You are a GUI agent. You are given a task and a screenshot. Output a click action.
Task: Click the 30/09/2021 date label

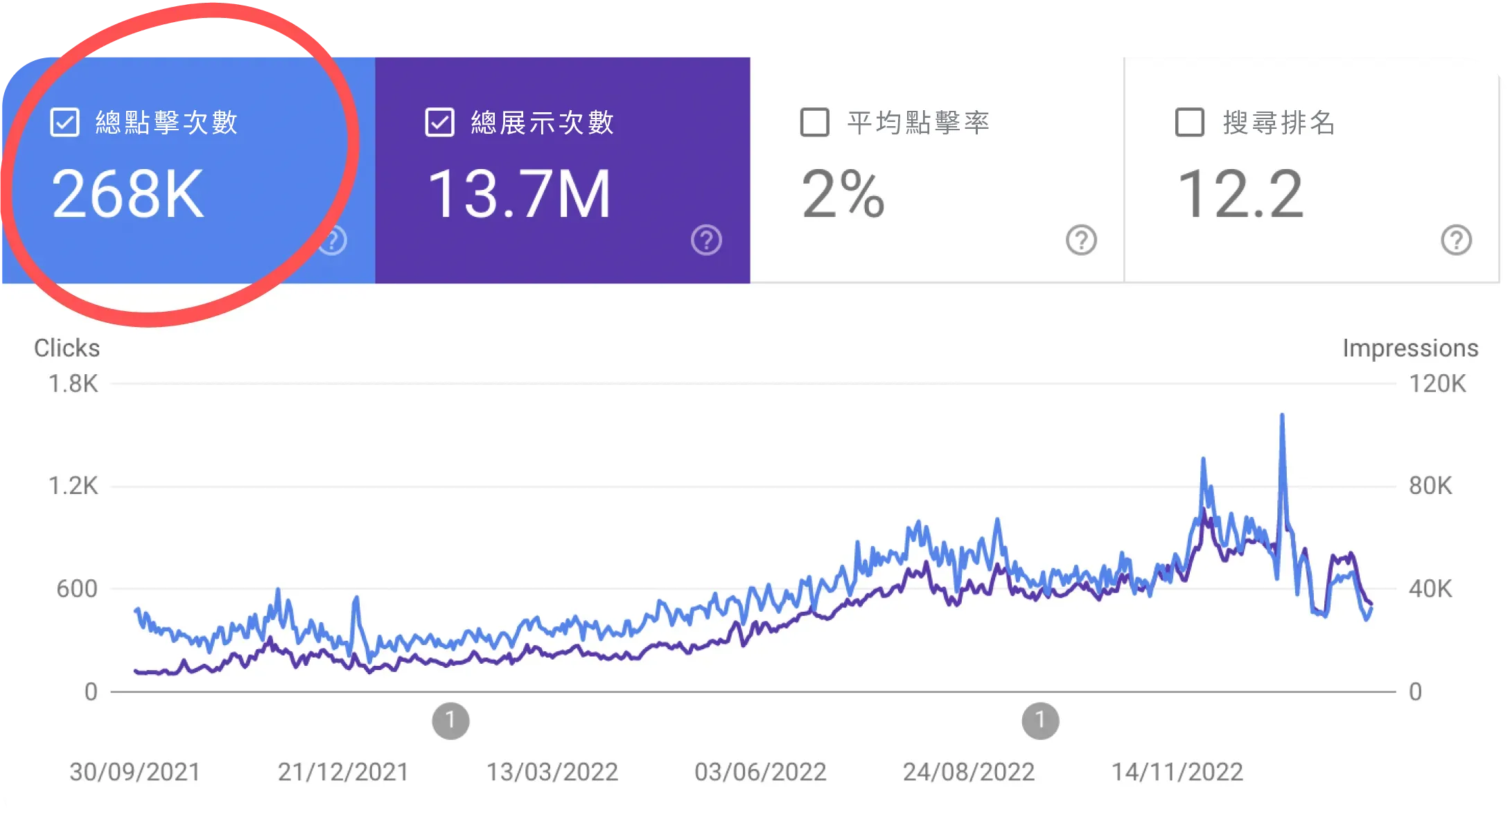pyautogui.click(x=134, y=770)
